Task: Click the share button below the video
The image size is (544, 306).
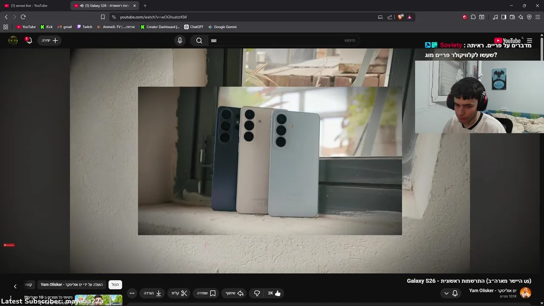Action: (x=234, y=293)
